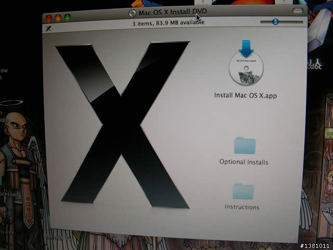This screenshot has height=250, width=333.
Task: Click the Mac OS X Install DVD title
Action: (x=173, y=12)
